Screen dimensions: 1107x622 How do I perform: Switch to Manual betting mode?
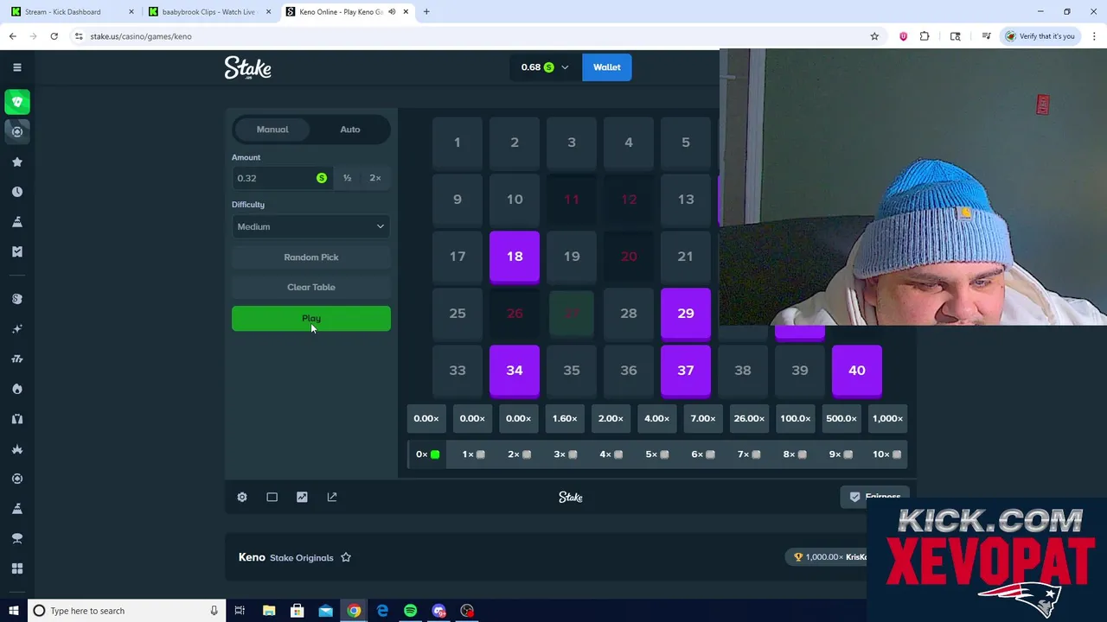[x=272, y=130]
